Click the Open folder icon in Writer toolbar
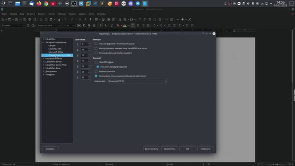The height and width of the screenshot is (166, 295). click(x=10, y=19)
